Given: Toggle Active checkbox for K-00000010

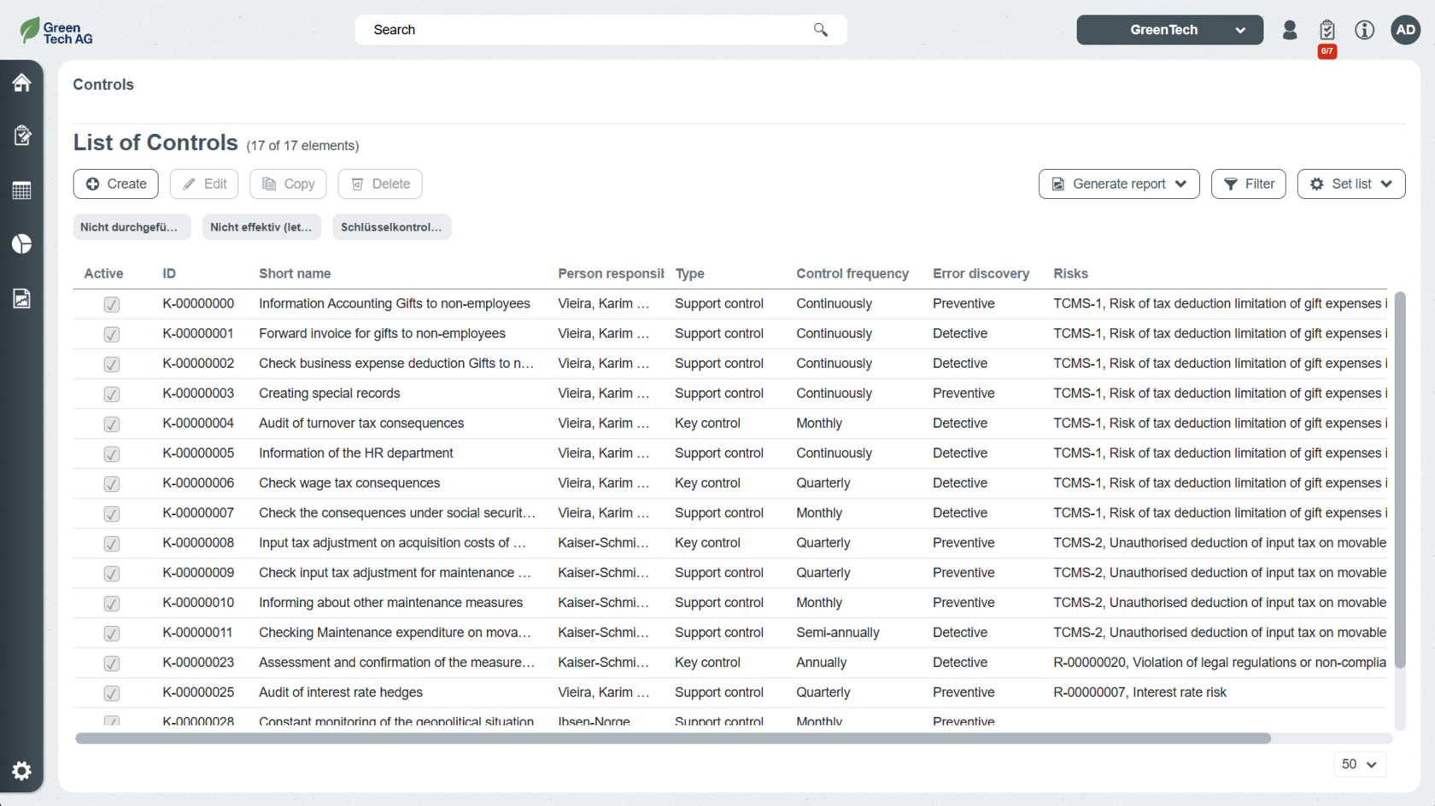Looking at the screenshot, I should pos(112,604).
